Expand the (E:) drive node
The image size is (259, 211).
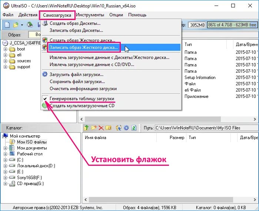(5, 172)
